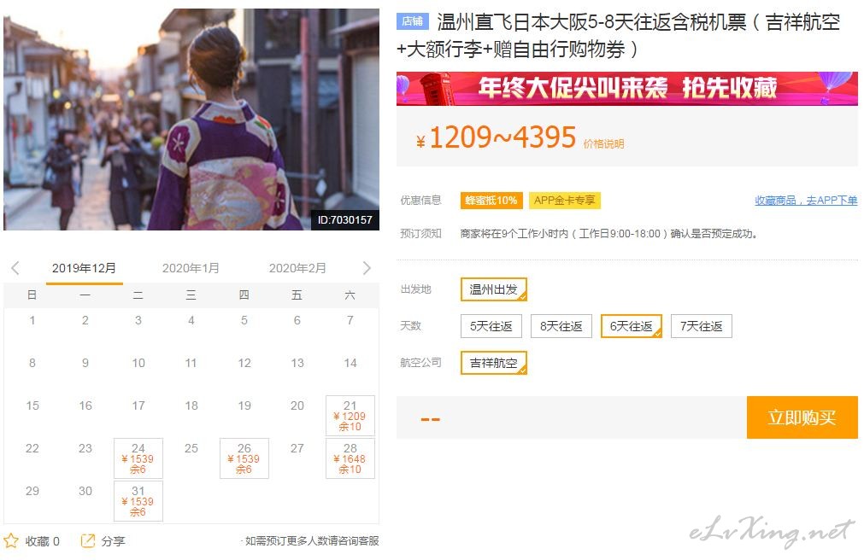Go to previous month arrow
The width and height of the screenshot is (864, 560).
tap(15, 268)
